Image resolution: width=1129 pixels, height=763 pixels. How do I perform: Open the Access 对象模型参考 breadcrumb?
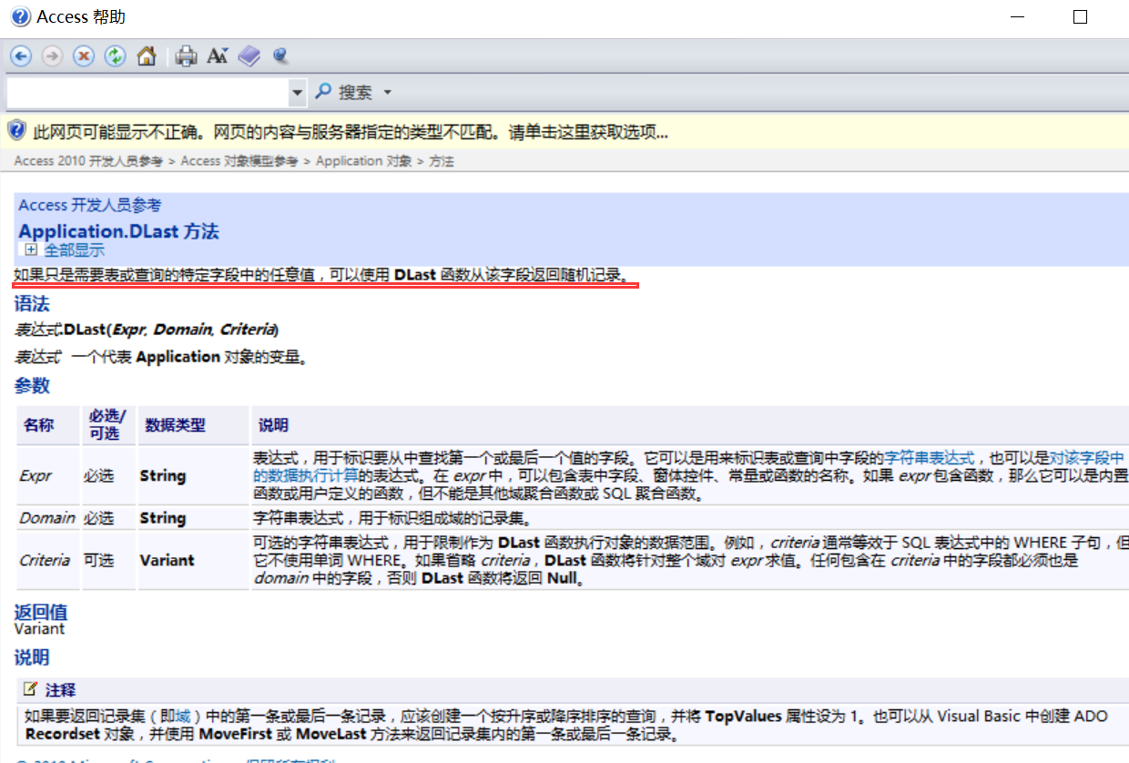[x=239, y=161]
